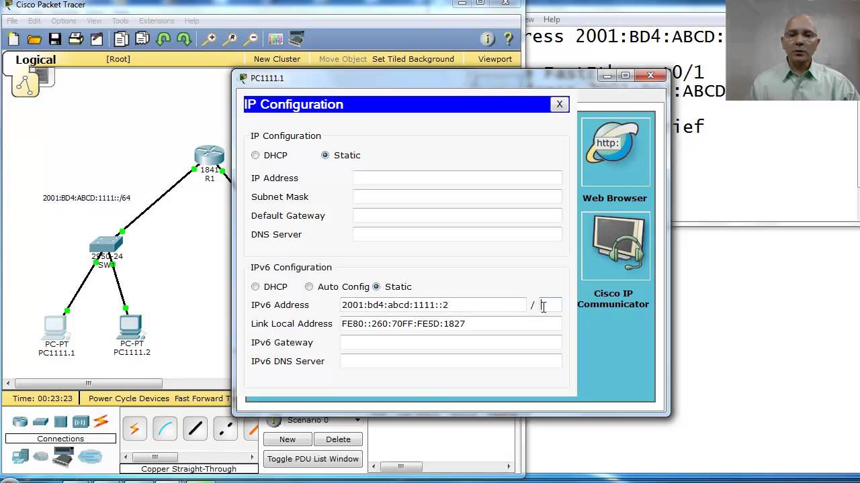
Task: Open the Tools menu
Action: 120,21
